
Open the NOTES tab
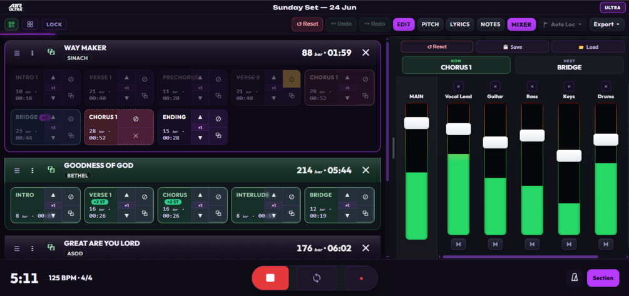(491, 24)
